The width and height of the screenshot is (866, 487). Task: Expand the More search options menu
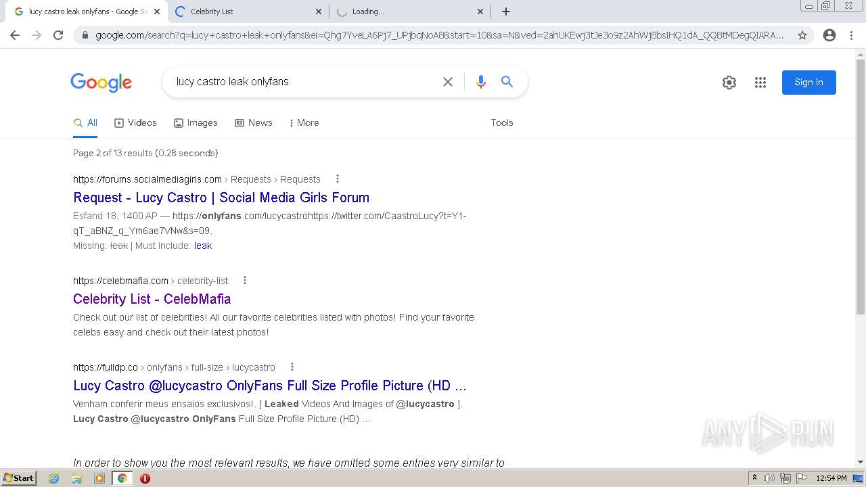coord(304,123)
